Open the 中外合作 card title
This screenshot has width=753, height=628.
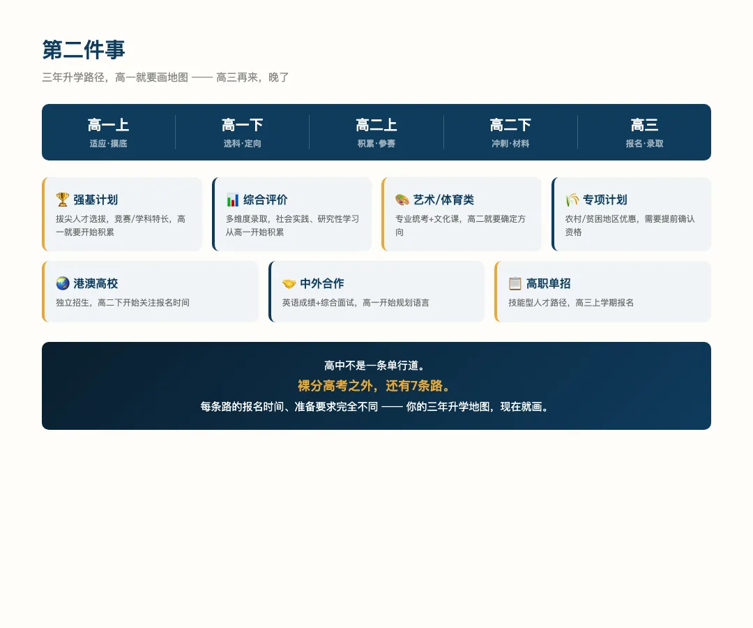coord(322,283)
